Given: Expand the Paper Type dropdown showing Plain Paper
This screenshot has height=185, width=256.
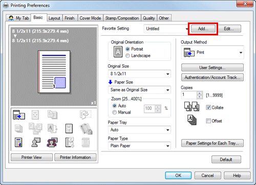Looking at the screenshot, I should pos(139,146).
